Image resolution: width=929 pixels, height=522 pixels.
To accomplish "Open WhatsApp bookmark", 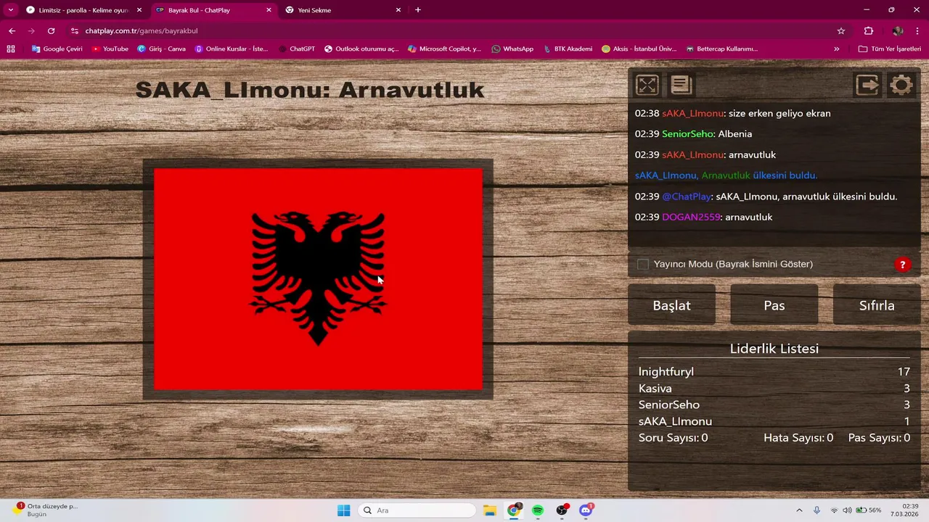I will [x=512, y=49].
